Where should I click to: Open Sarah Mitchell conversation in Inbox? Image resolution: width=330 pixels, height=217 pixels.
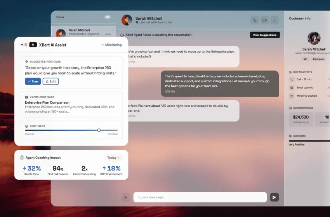point(83,32)
